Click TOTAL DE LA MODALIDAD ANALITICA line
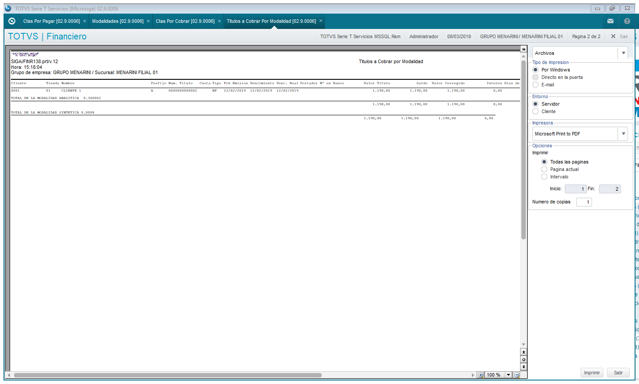 pyautogui.click(x=56, y=98)
